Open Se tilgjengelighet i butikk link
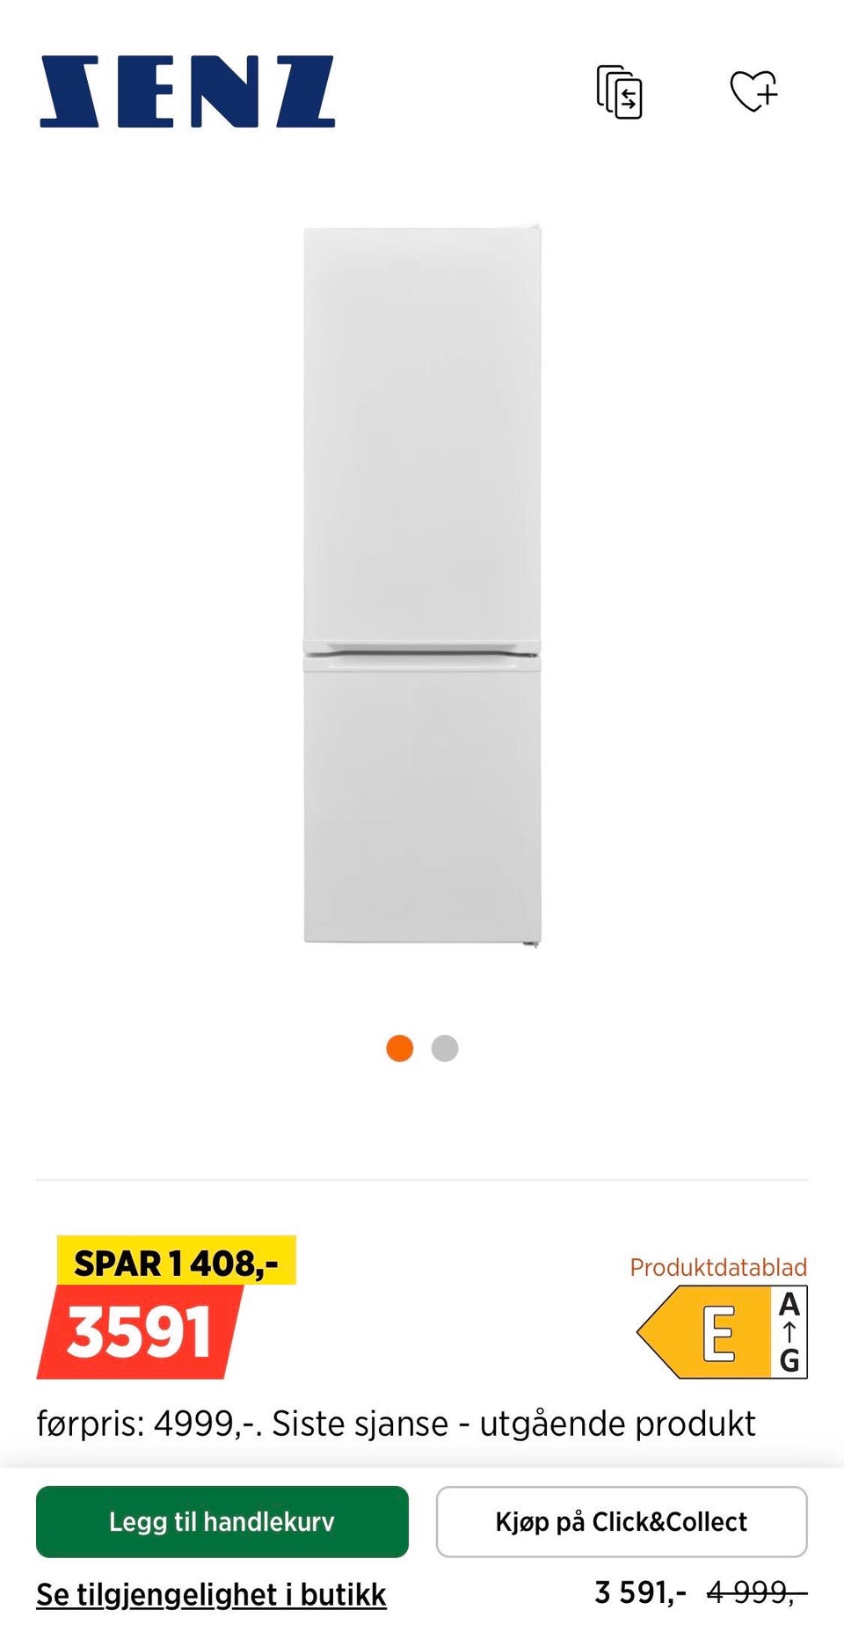 [x=211, y=1595]
